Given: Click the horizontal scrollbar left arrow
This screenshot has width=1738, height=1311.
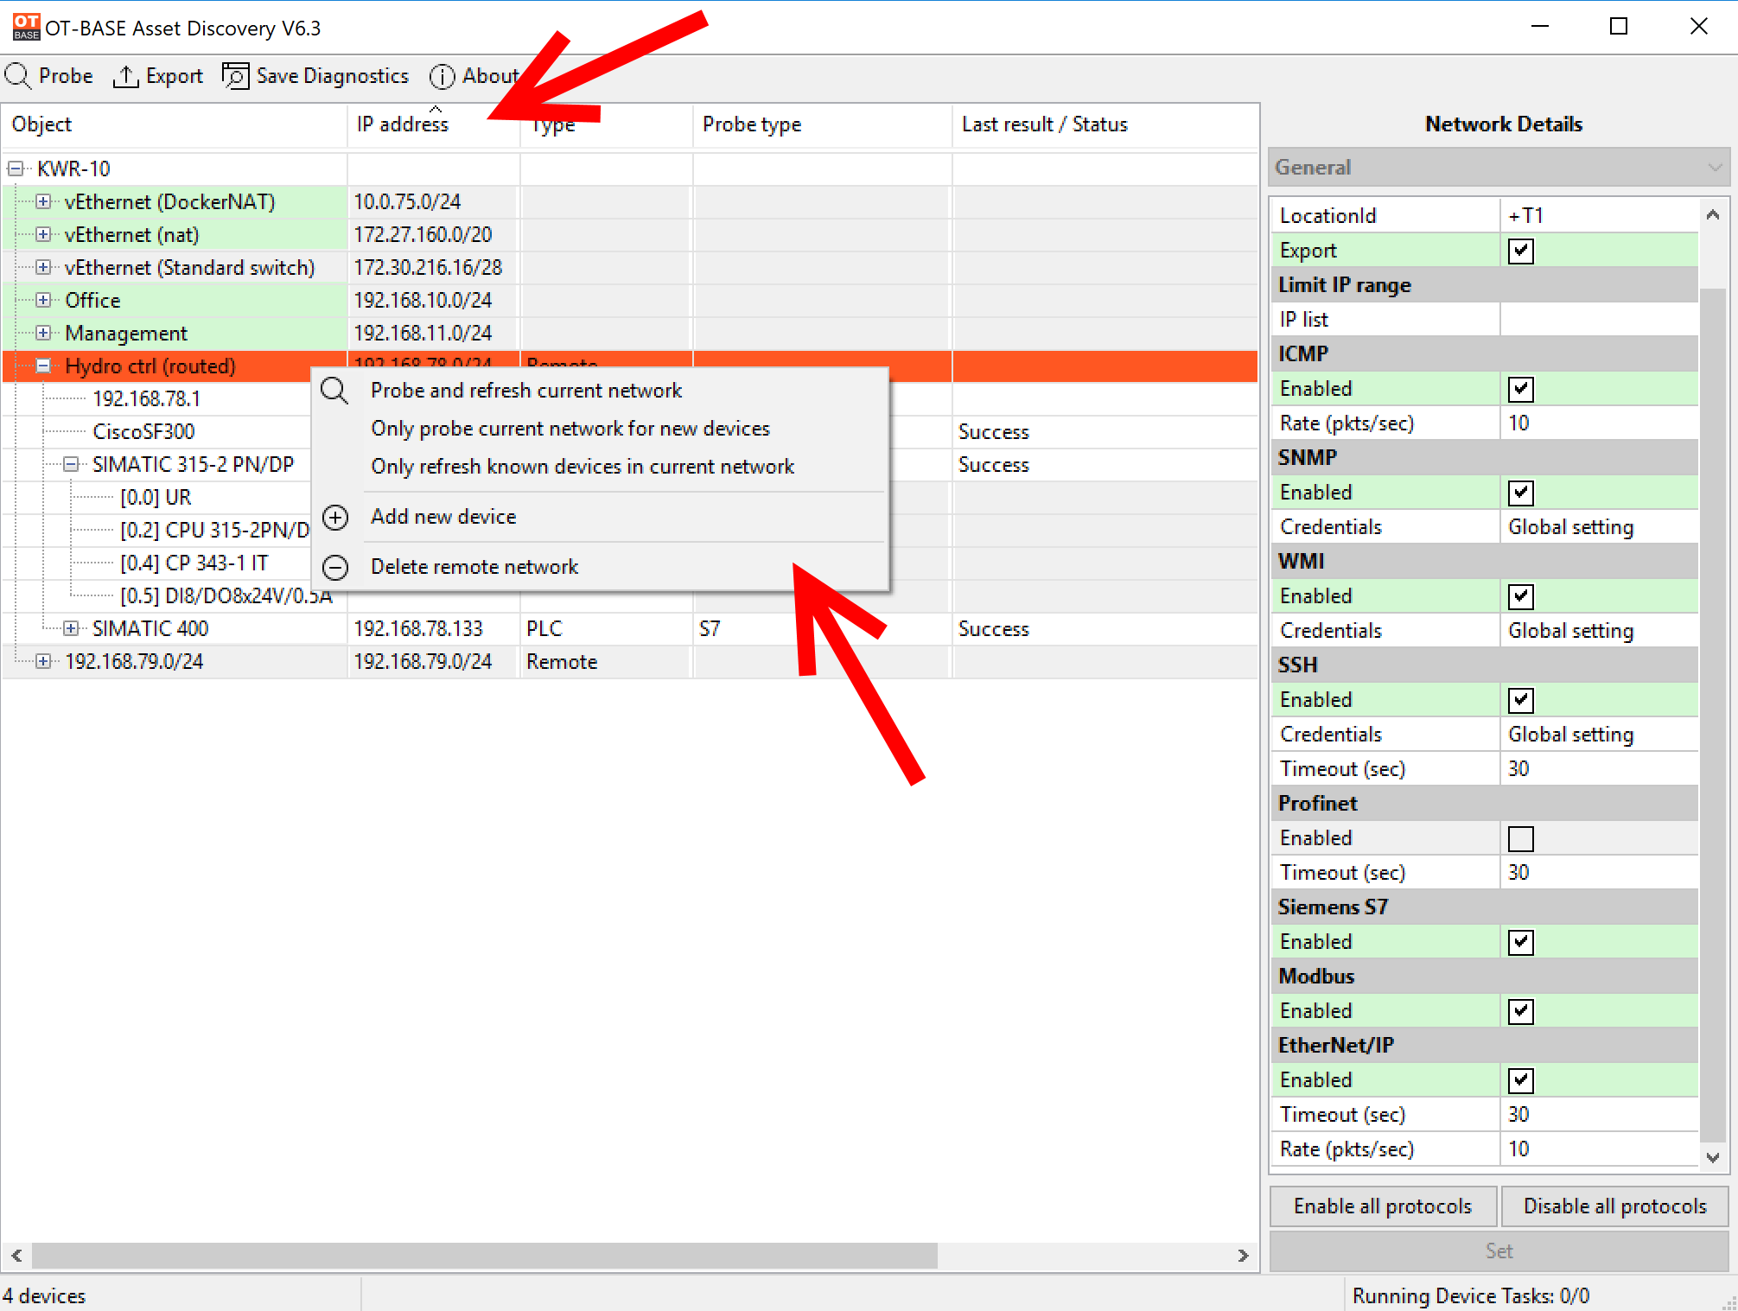Looking at the screenshot, I should coord(16,1256).
